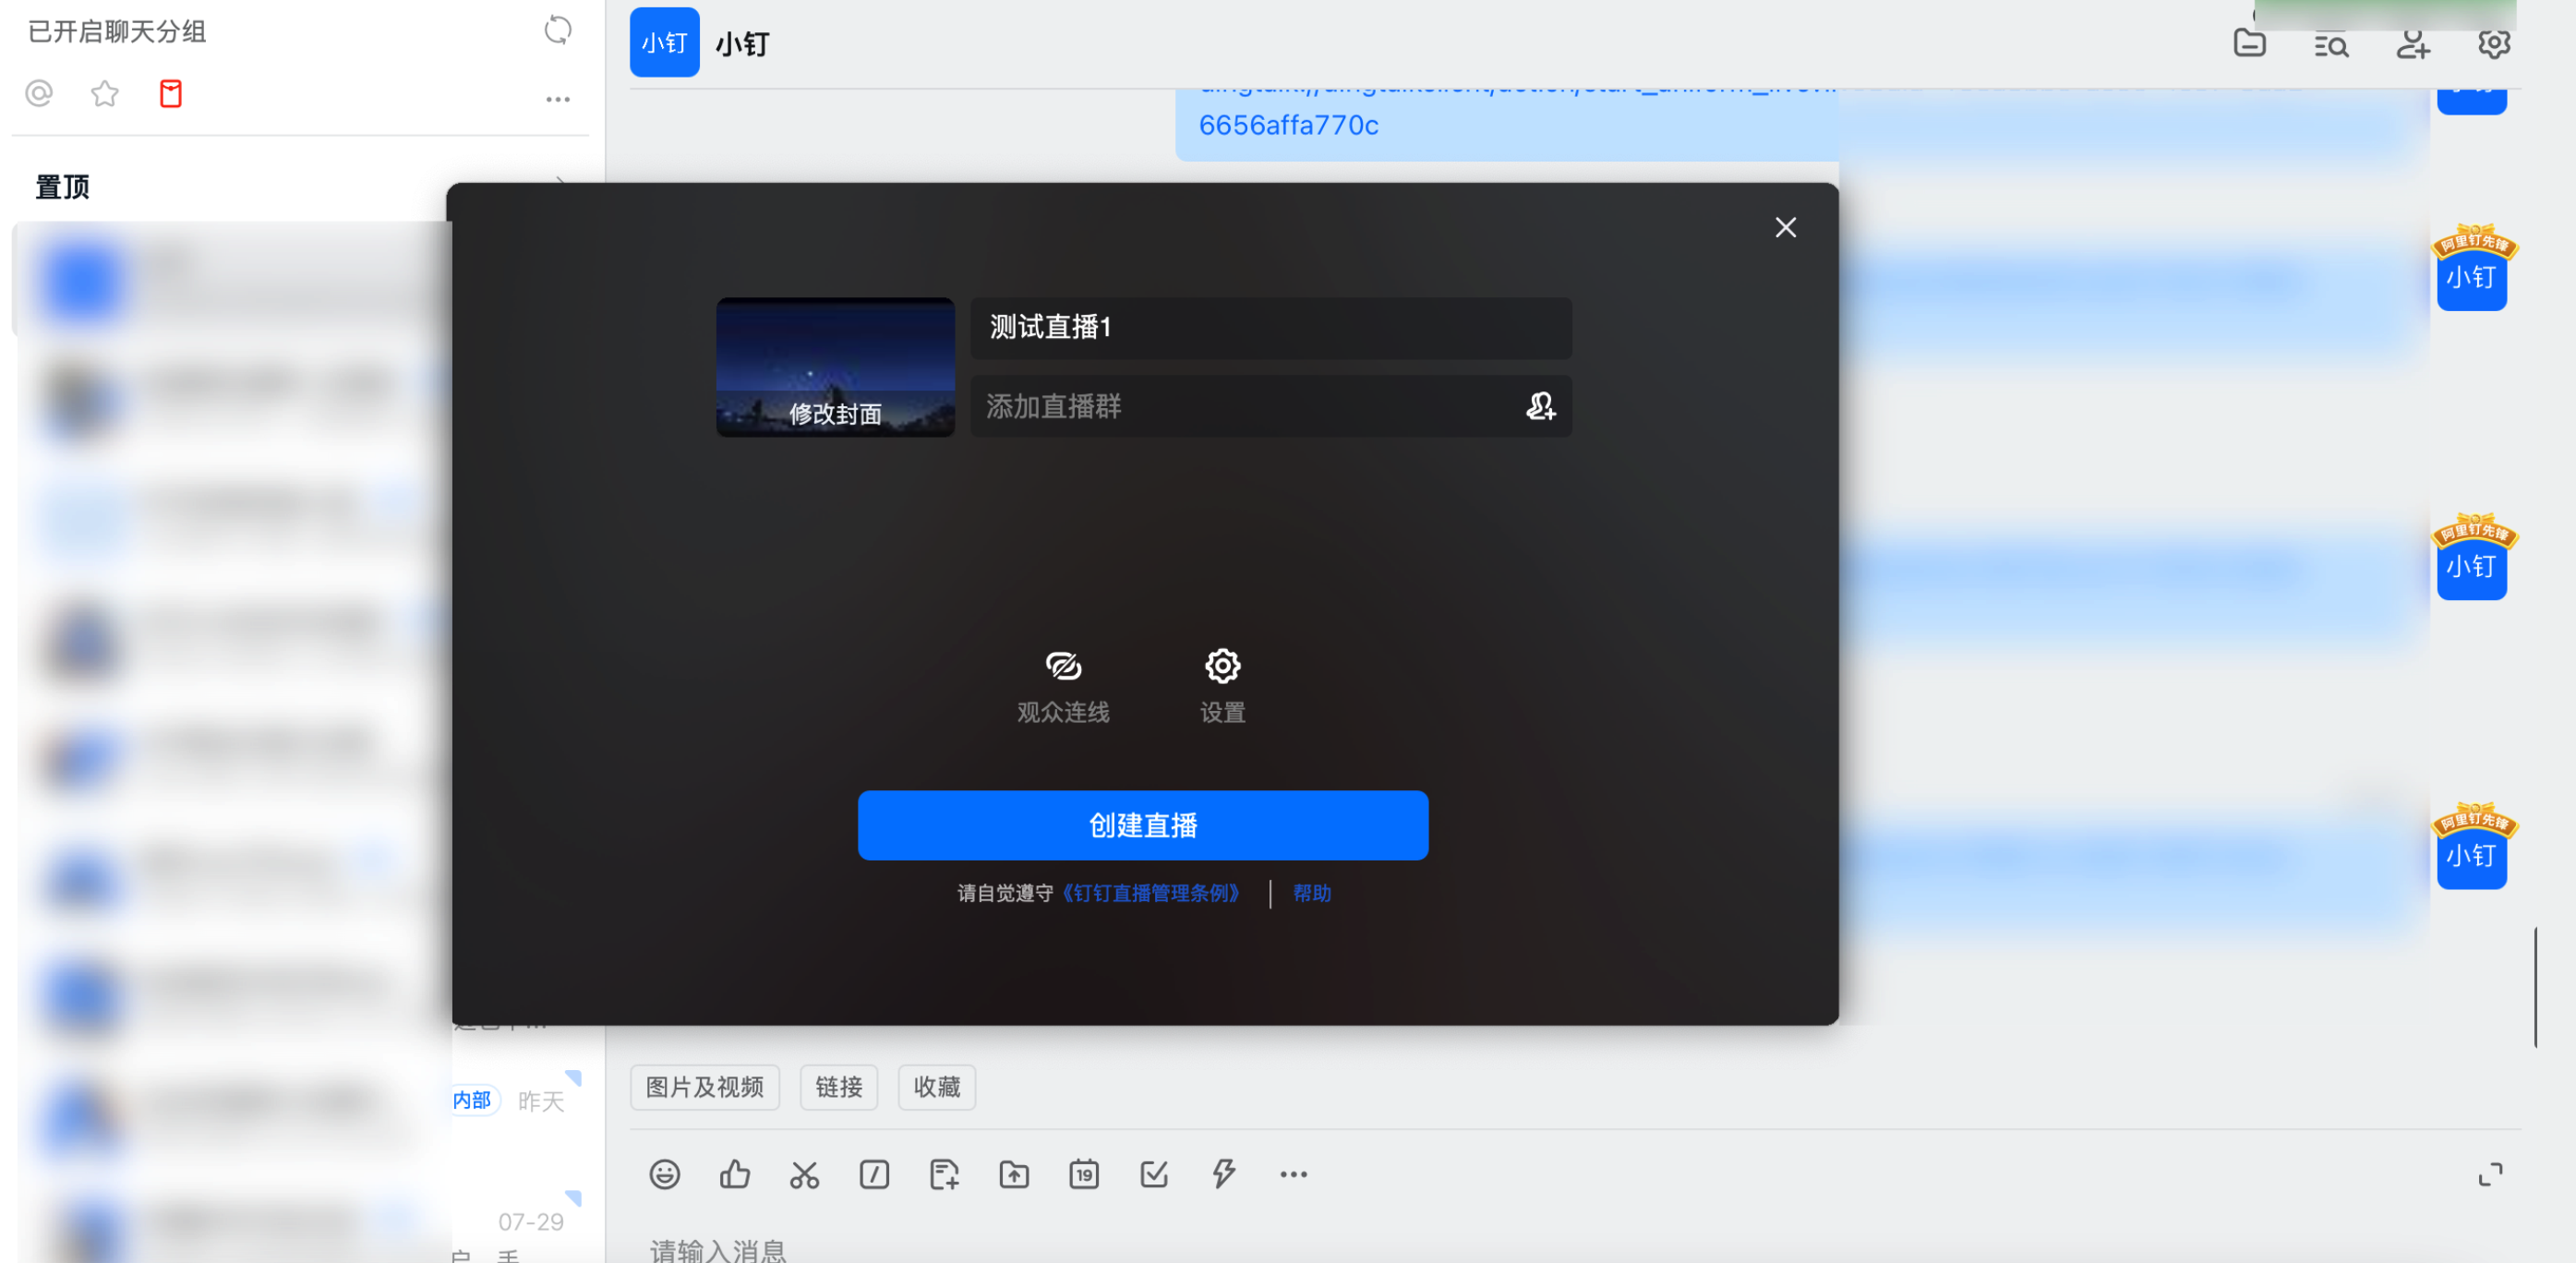Open the chat files folder icon in header
Screen dimensions: 2576x1263
(2249, 43)
